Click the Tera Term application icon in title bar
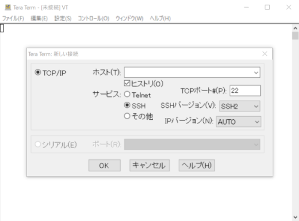 coord(8,7)
